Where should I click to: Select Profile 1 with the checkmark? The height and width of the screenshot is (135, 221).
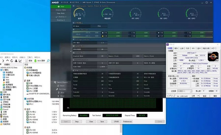(61, 17)
